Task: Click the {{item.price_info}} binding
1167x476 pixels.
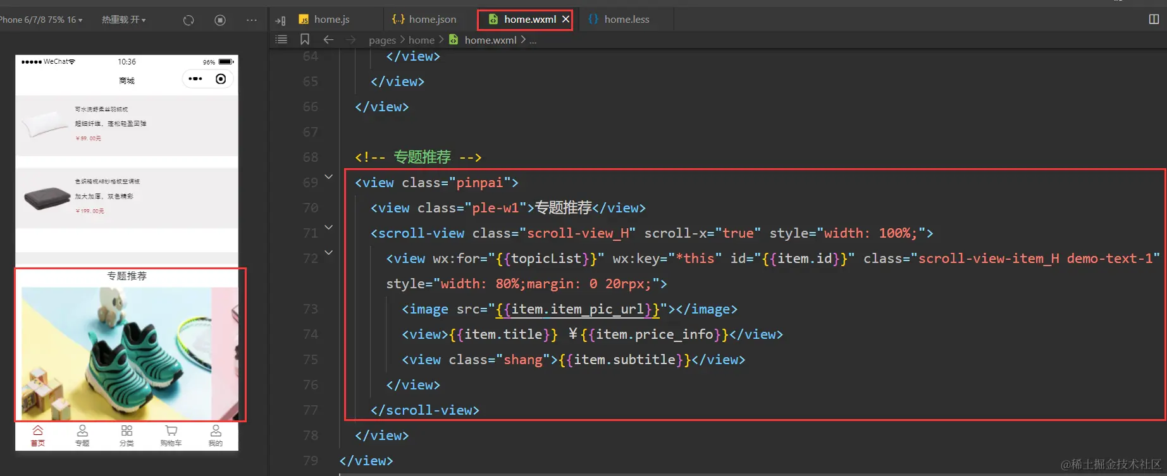Action: coord(655,334)
